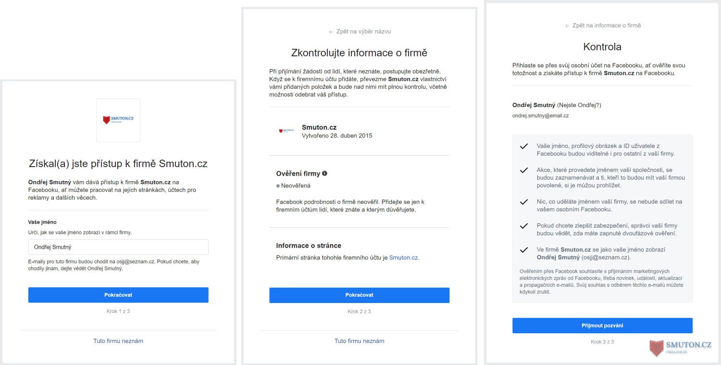Click Pokračovat button on Krok 2 z 3
Screen dimensions: 721x365
tap(359, 295)
